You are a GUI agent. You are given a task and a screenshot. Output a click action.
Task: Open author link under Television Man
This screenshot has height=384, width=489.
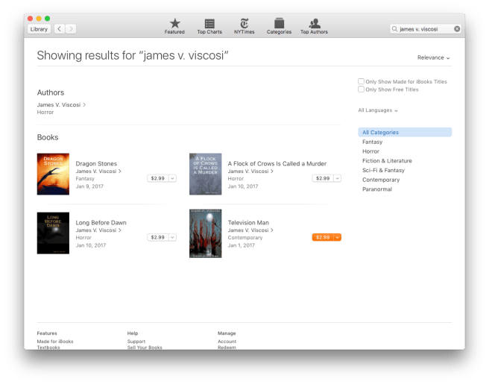coord(250,230)
